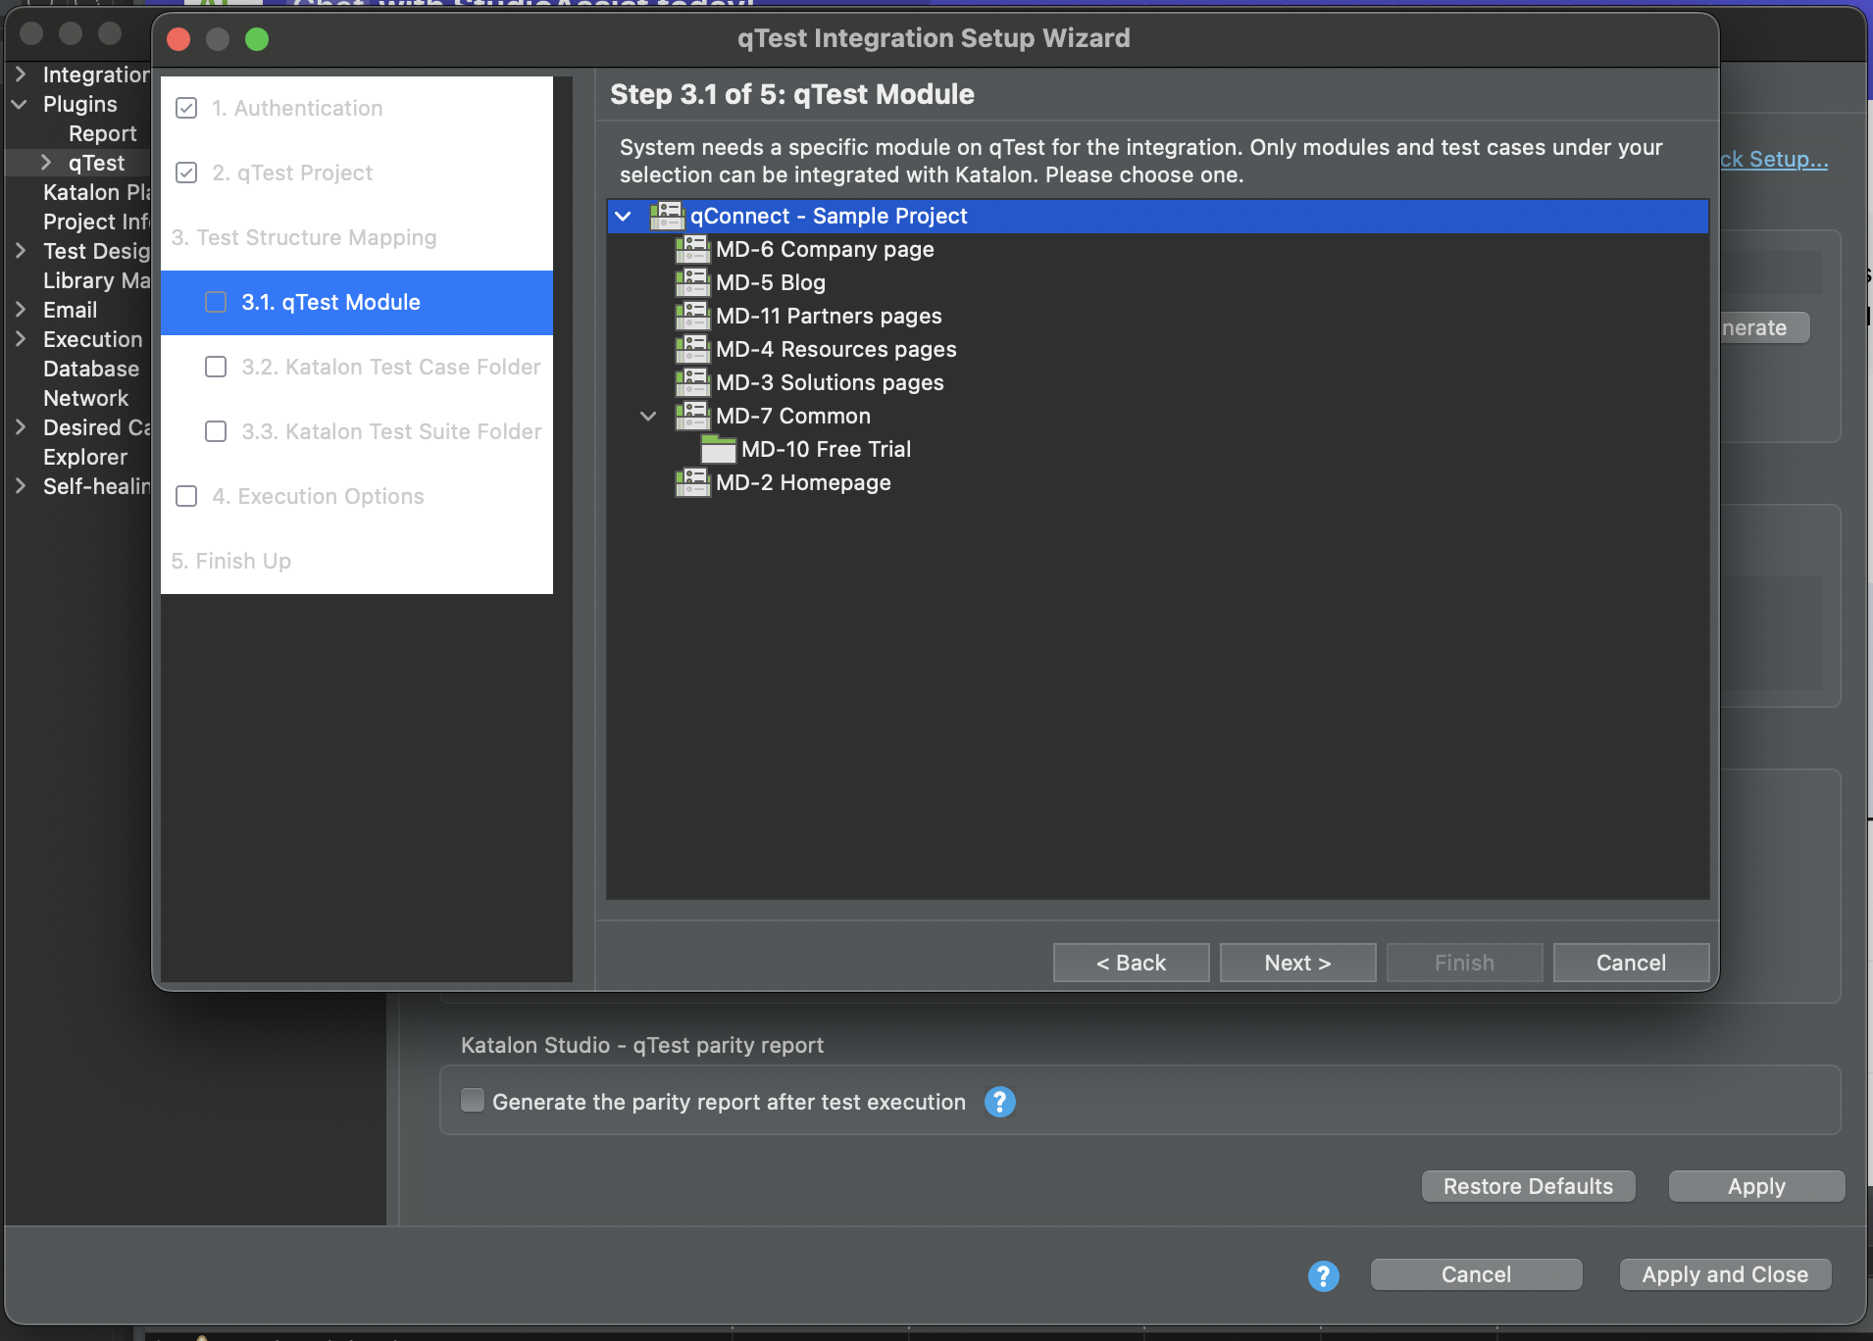
Task: Click the MD-11 Partners pages module icon
Action: coord(693,316)
